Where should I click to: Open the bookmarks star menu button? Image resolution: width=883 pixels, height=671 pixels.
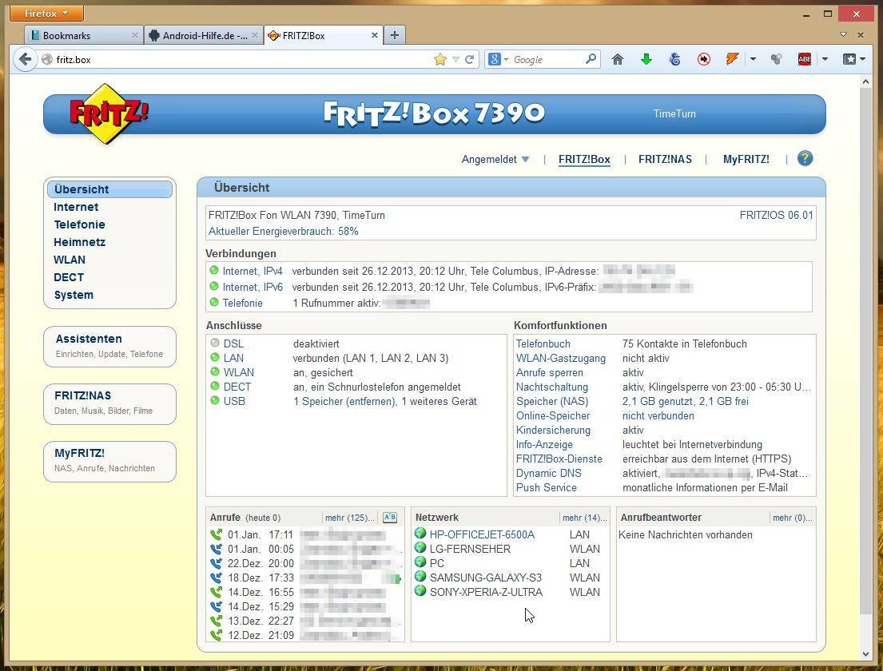(x=854, y=59)
